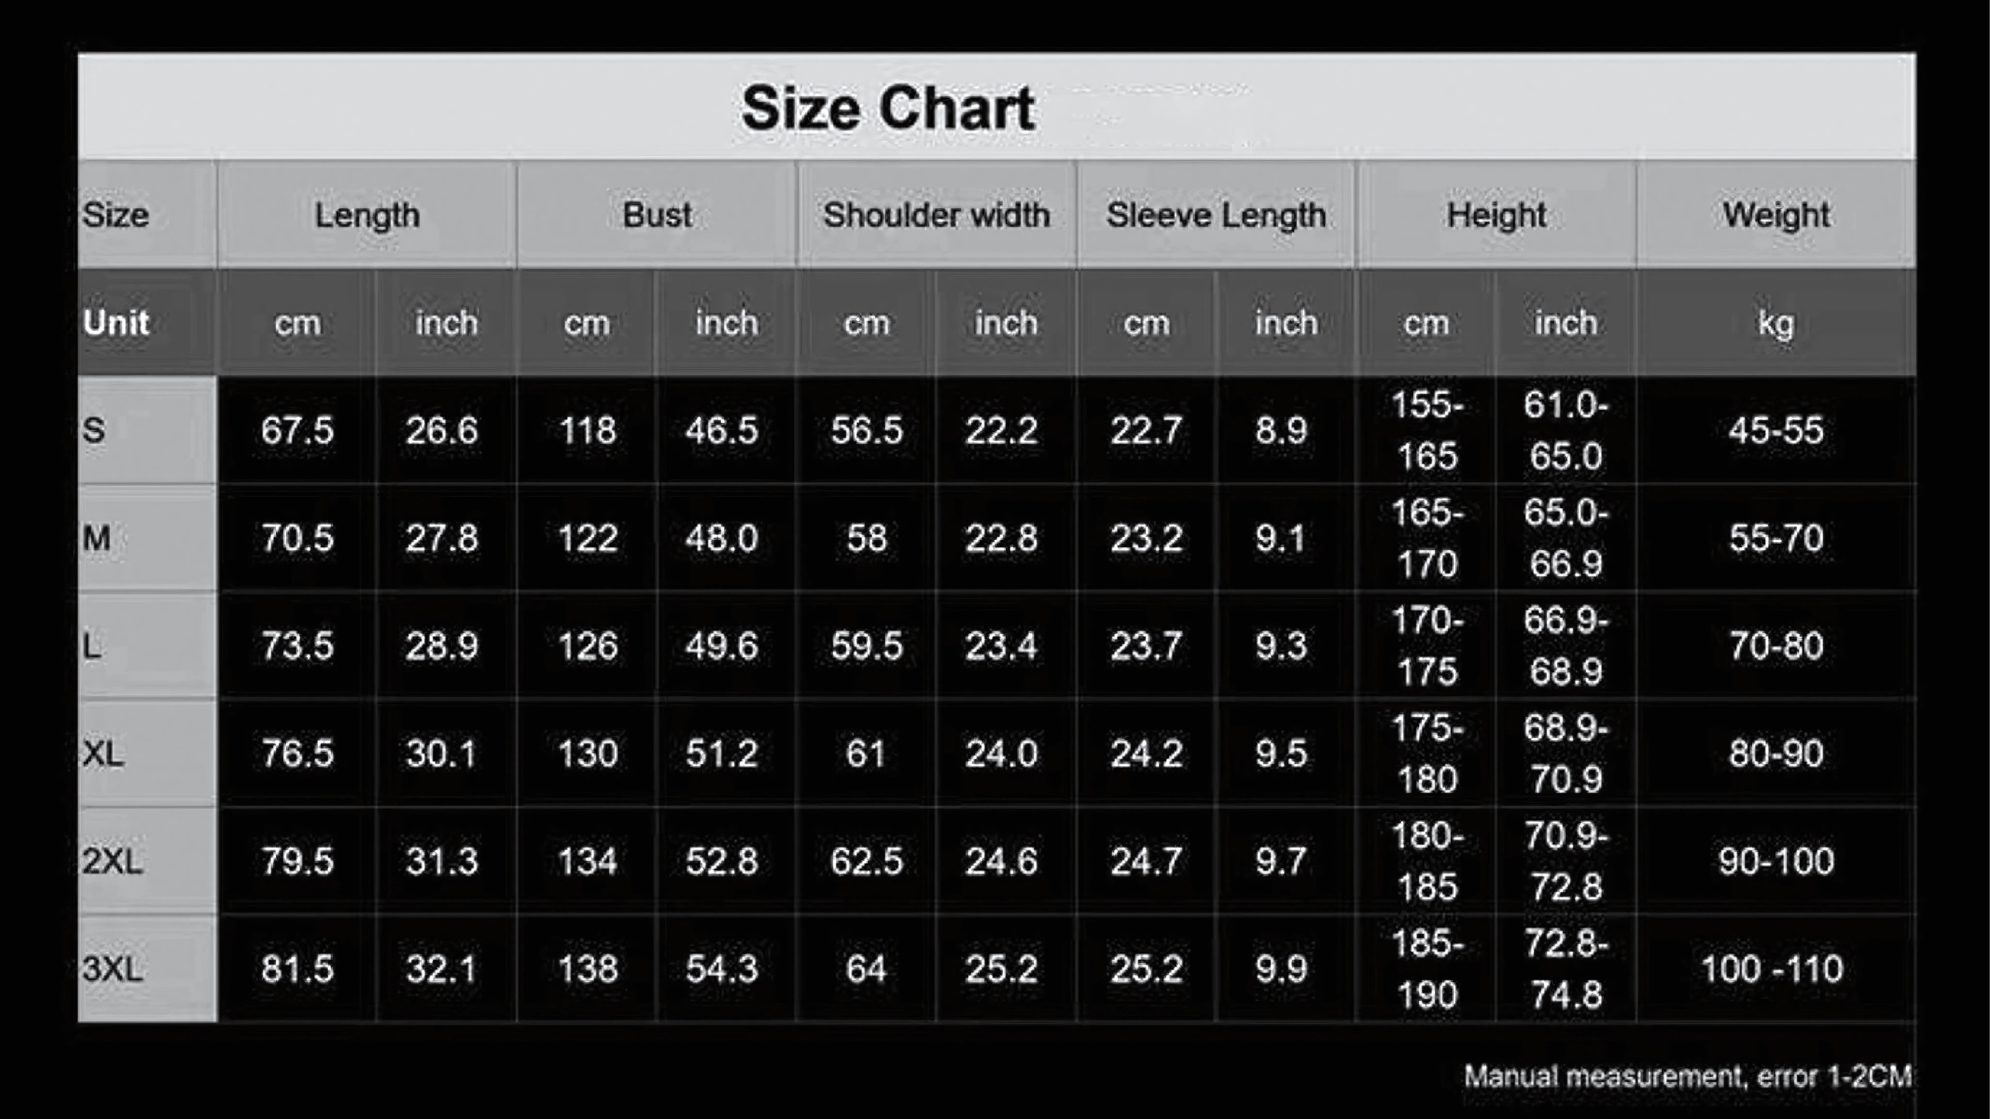Click the 45-55 weight cell
Screen dimensions: 1990x1119
click(1776, 430)
